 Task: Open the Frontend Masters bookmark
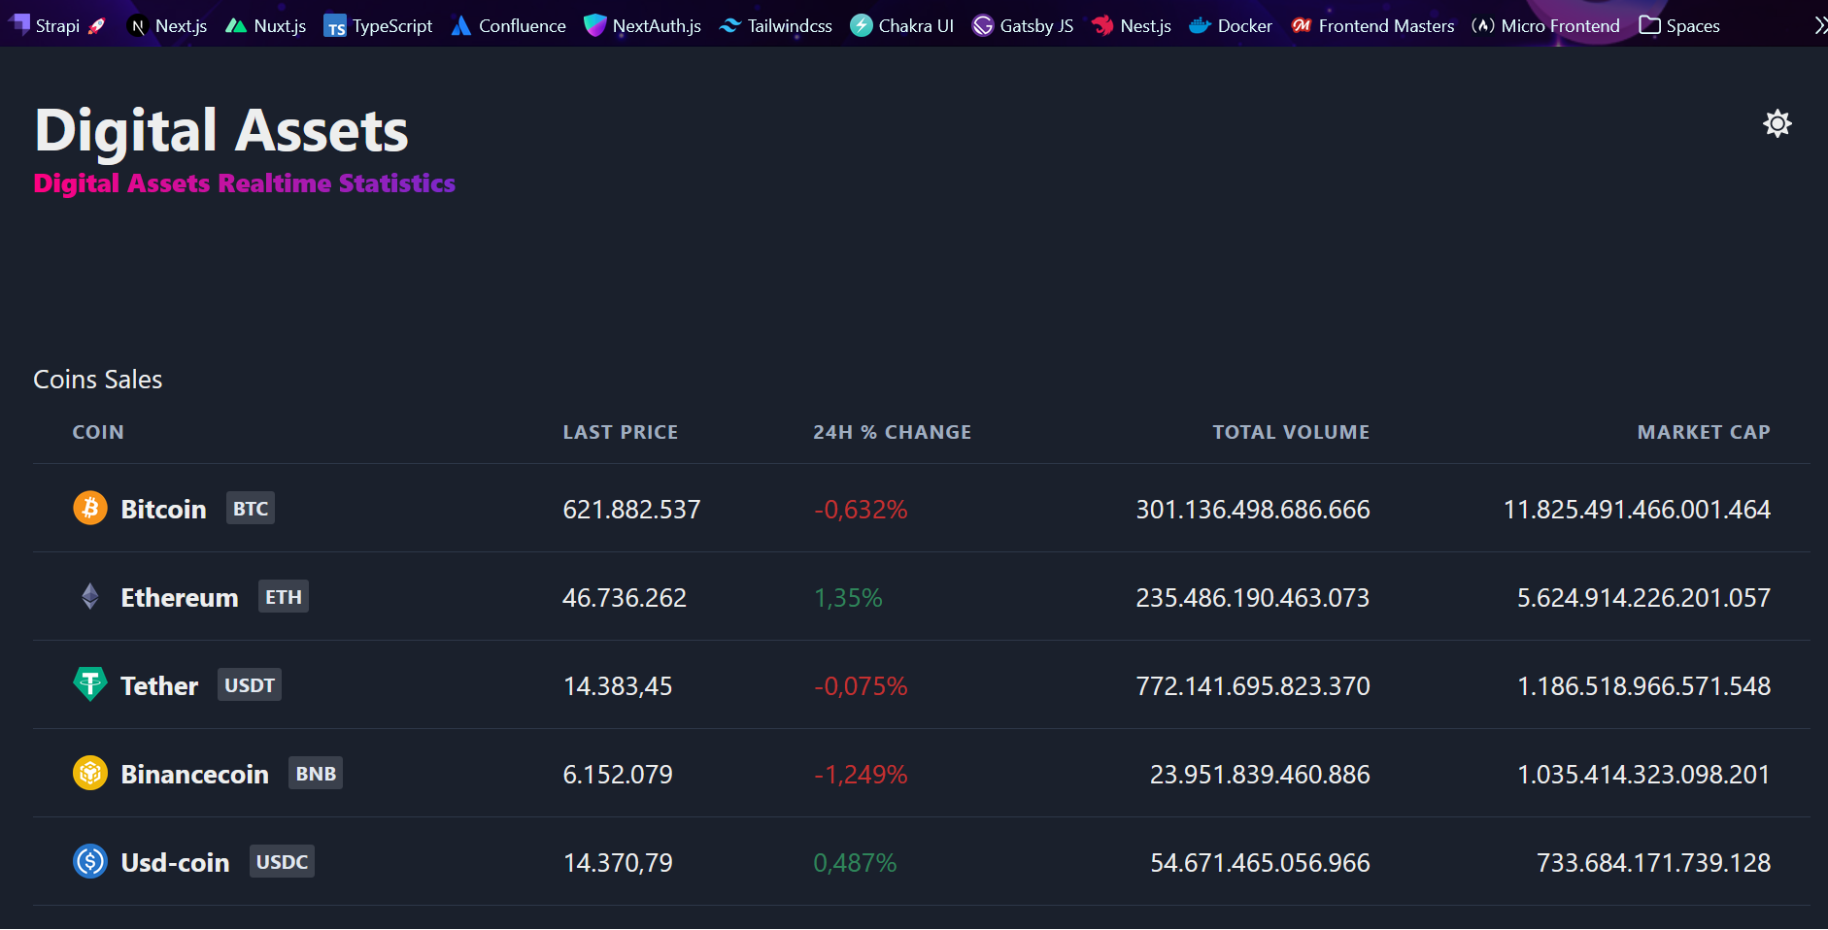click(x=1372, y=25)
